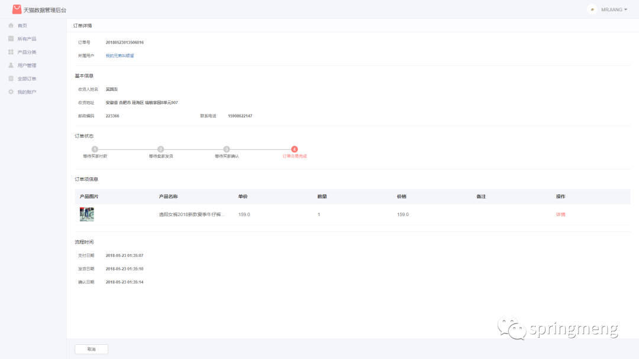Click the orders icon beside 全部订单

[x=11, y=79]
